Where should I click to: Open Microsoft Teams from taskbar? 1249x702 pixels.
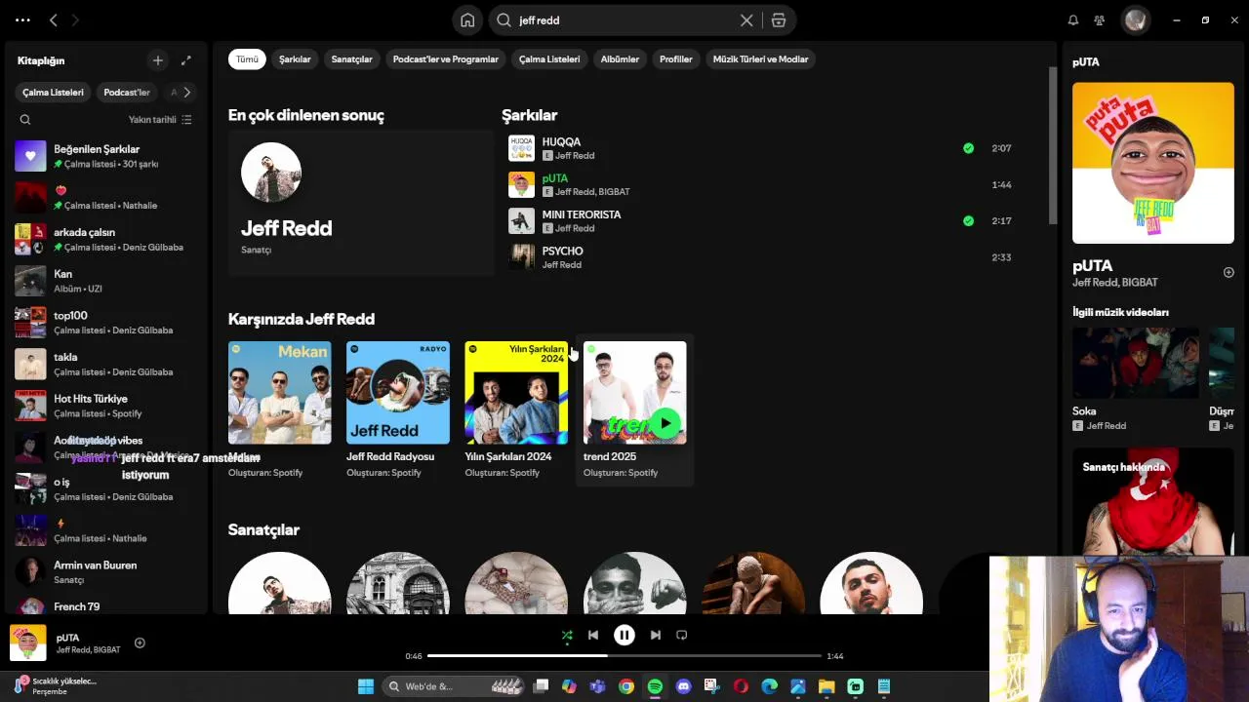597,686
